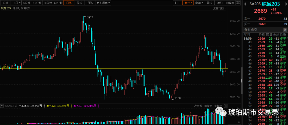Select 30分钟 timeframe
288x125 pixels.
(x=48, y=3)
